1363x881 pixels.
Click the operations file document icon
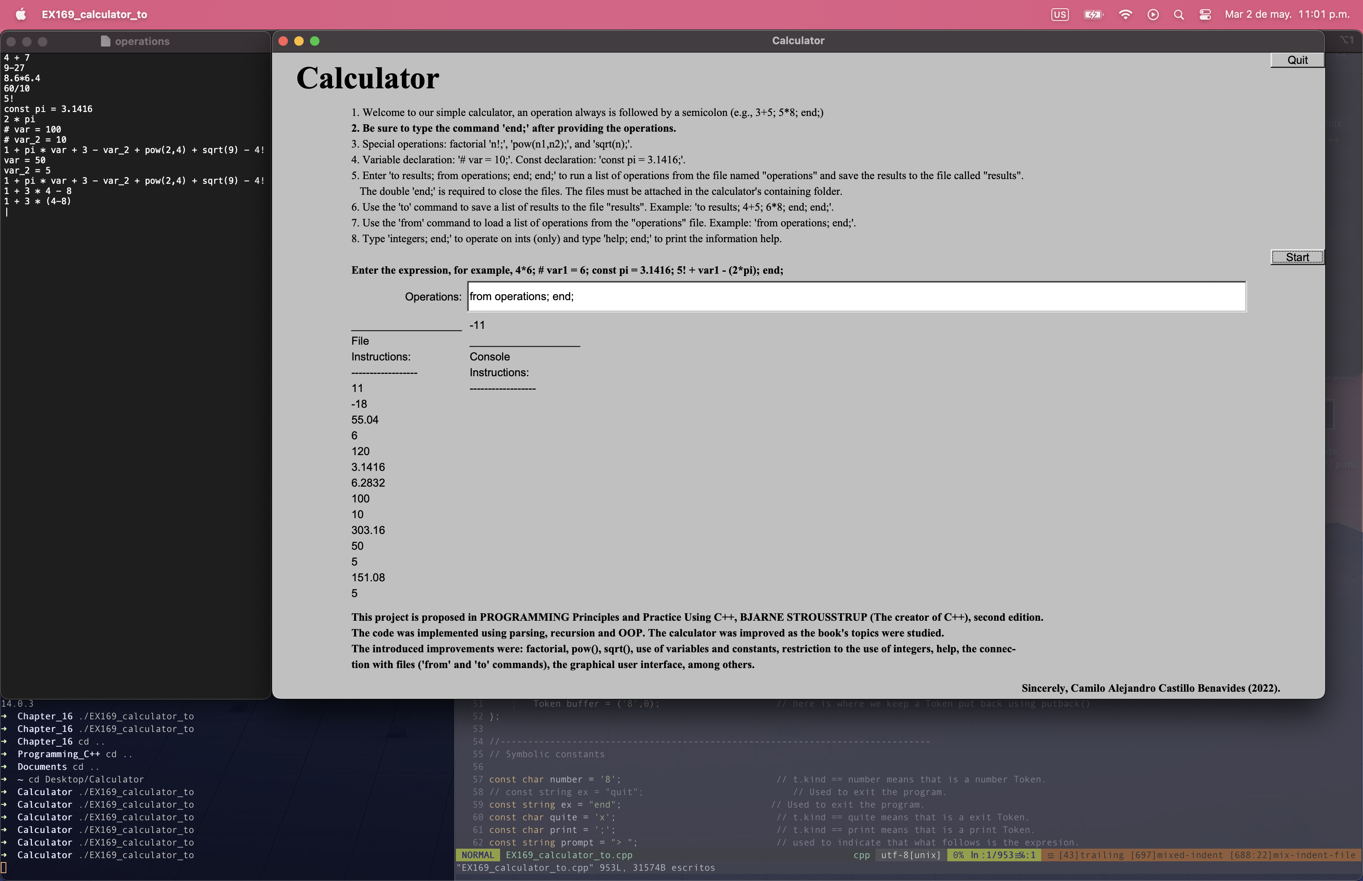point(105,41)
